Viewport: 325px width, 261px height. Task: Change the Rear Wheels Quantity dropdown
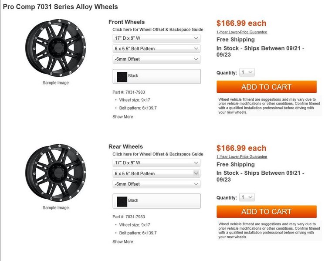(247, 197)
